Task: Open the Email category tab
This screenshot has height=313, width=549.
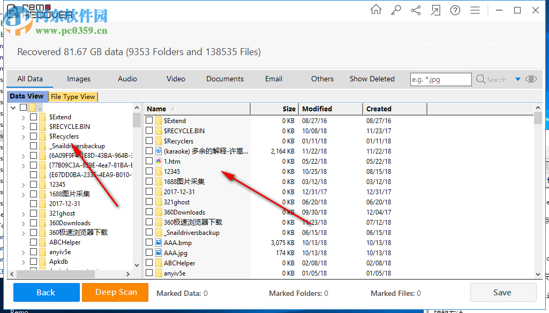Action: (273, 79)
